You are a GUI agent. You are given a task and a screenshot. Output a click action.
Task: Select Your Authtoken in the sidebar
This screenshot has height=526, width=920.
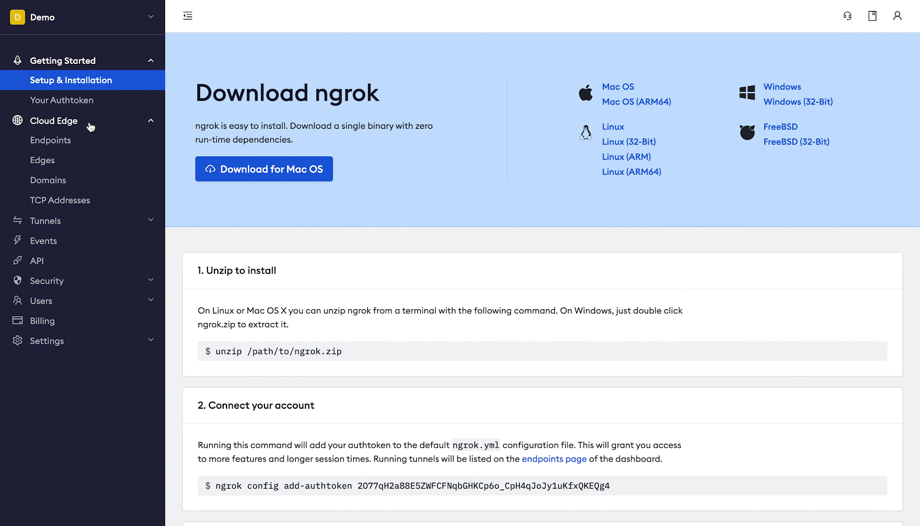click(62, 99)
